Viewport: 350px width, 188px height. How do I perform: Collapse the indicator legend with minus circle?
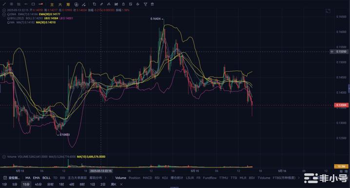pos(4,14)
